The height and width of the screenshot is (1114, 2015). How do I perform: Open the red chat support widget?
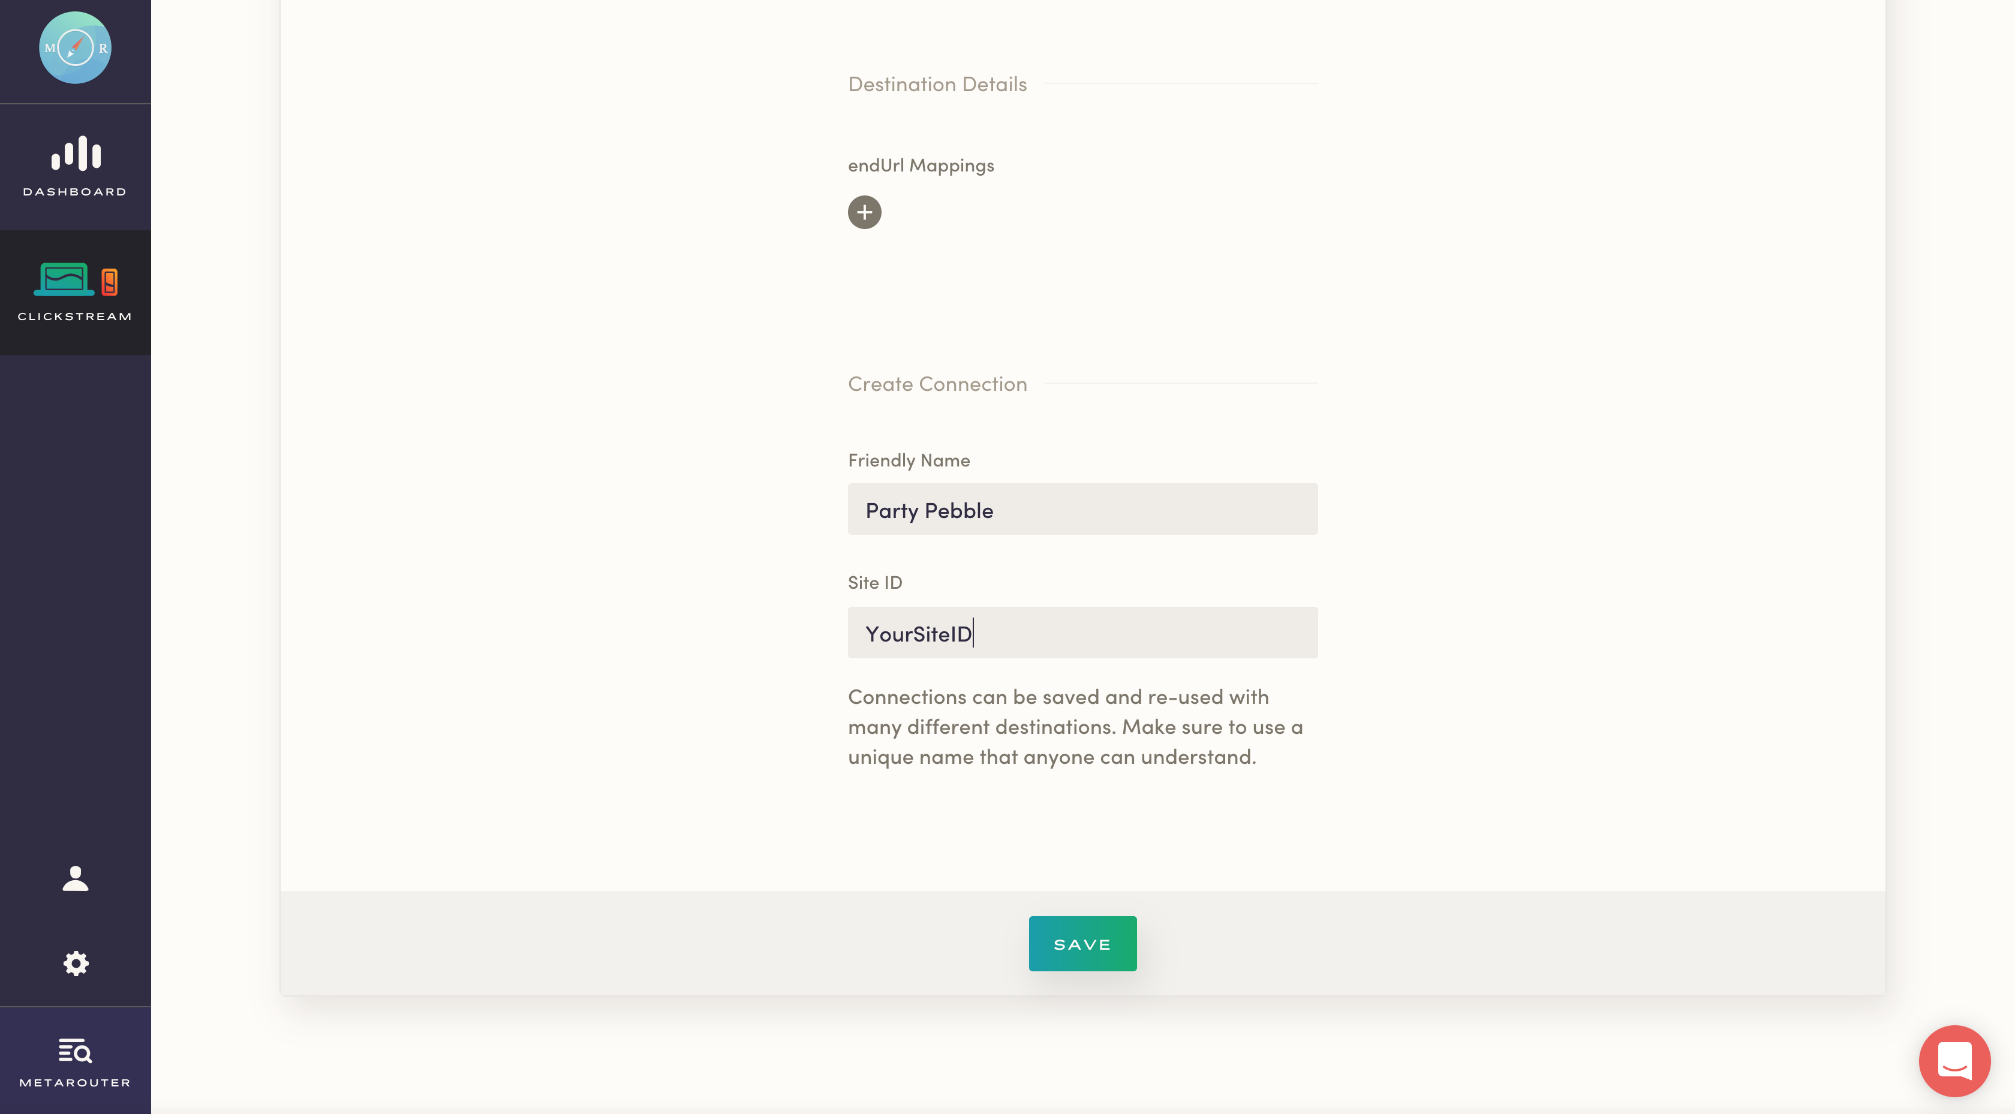click(1954, 1061)
